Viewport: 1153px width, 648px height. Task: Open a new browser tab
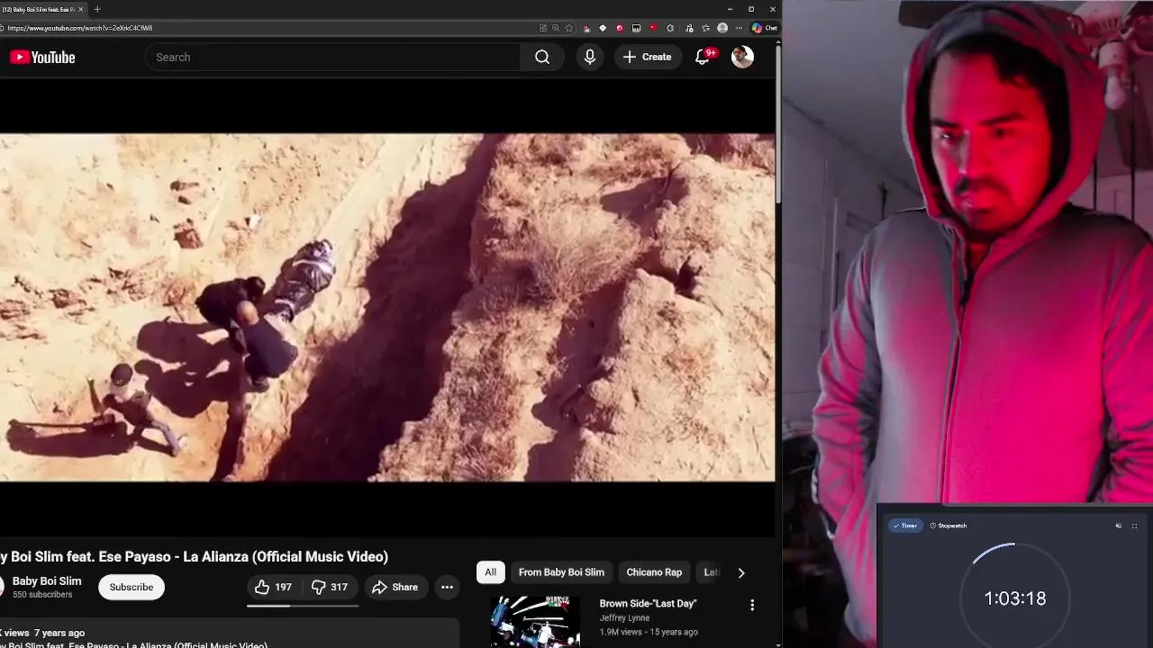pos(97,9)
